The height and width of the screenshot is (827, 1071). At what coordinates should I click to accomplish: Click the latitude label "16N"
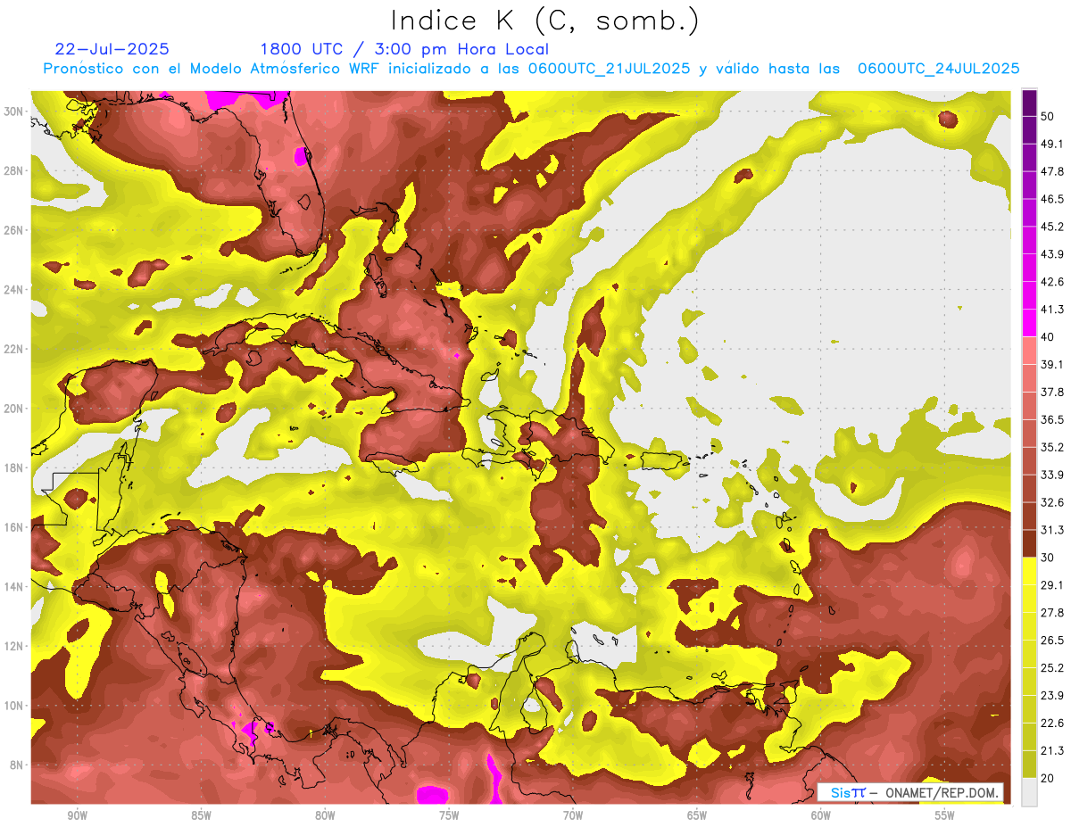pos(14,527)
